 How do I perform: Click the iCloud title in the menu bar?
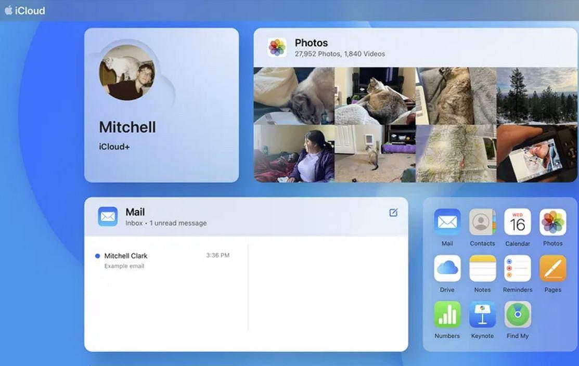(30, 10)
